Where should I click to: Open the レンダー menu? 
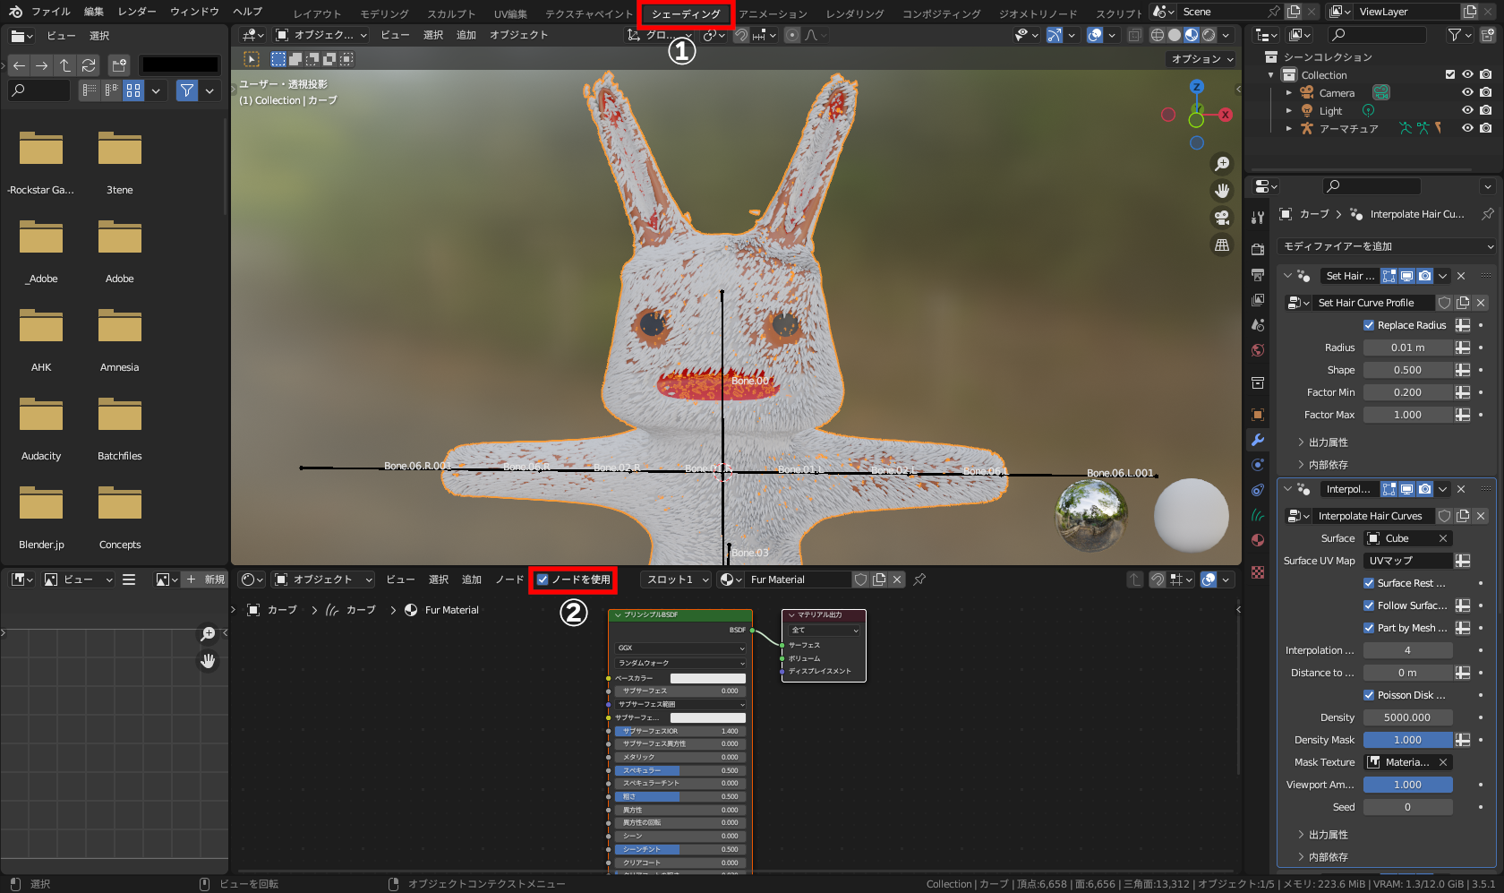click(x=137, y=12)
